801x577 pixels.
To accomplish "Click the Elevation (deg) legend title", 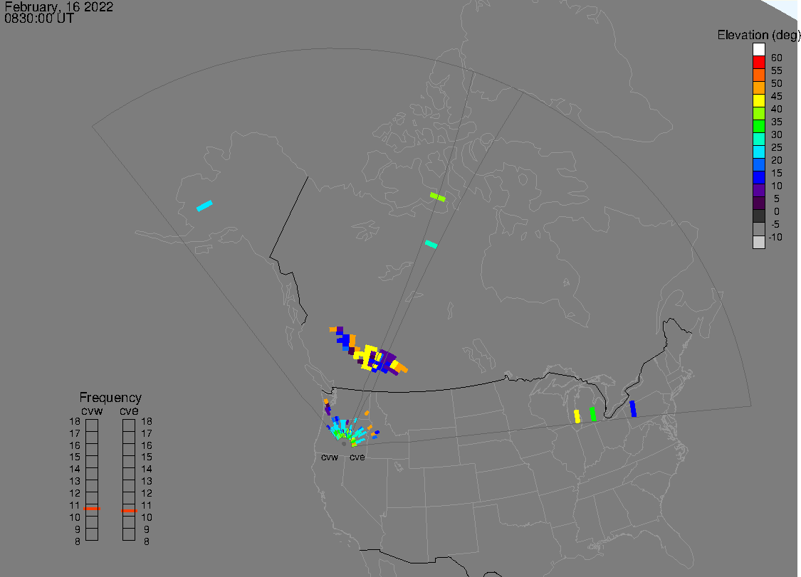I will [758, 35].
